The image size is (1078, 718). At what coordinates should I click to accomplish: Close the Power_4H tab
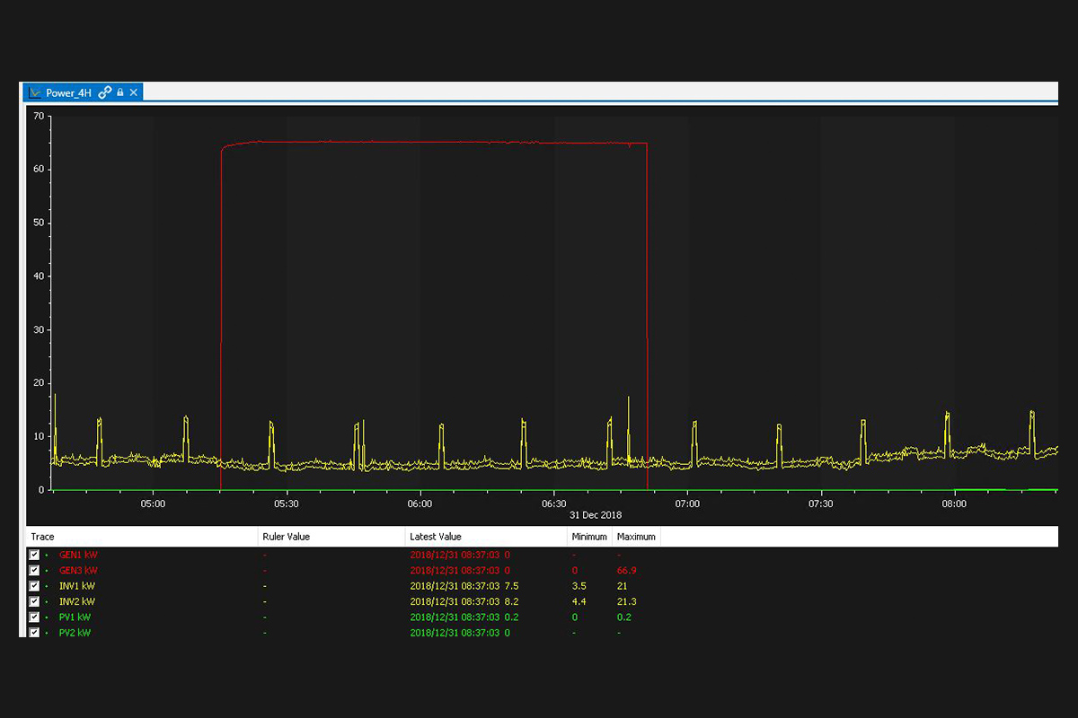coord(134,92)
